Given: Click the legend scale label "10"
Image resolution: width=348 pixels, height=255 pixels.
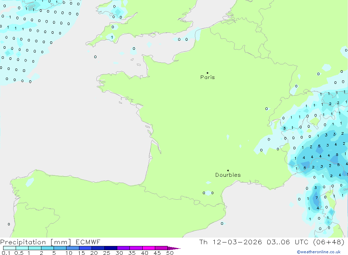Looking at the screenshot, I should (x=69, y=253).
